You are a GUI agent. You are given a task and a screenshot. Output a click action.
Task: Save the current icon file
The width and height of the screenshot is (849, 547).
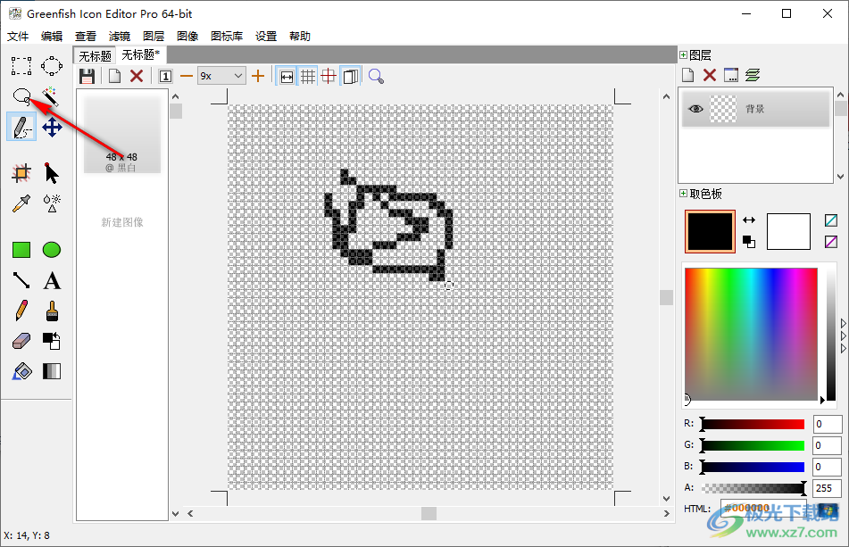tap(86, 76)
